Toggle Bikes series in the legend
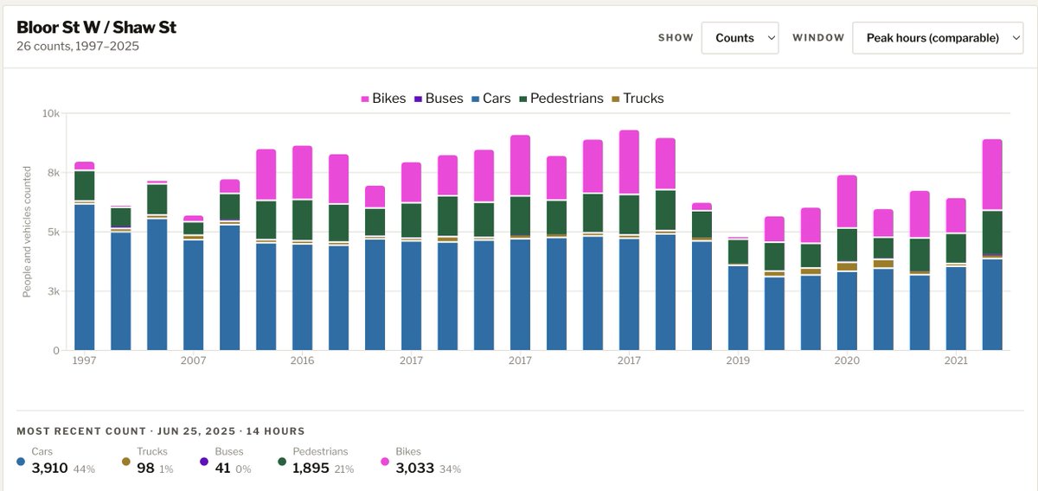Viewport: 1038px width, 491px height. coord(383,99)
